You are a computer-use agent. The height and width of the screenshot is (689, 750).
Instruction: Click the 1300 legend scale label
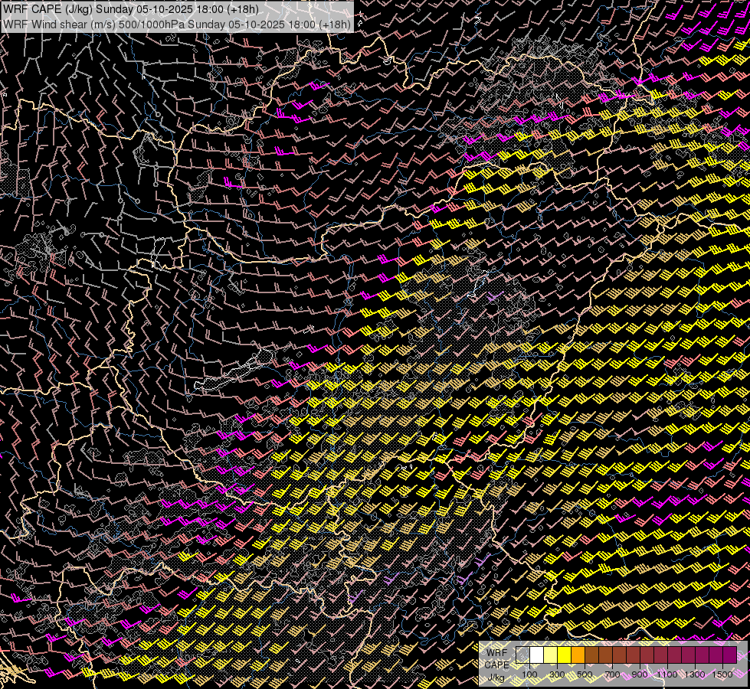(x=694, y=674)
